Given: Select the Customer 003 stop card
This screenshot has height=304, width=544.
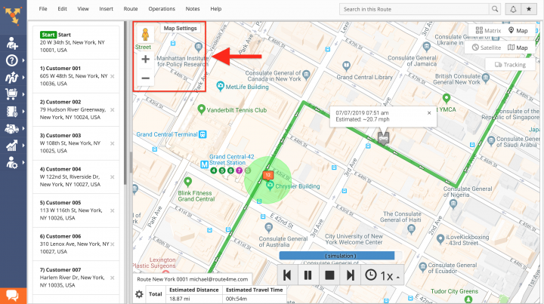Looking at the screenshot, I should [x=76, y=143].
